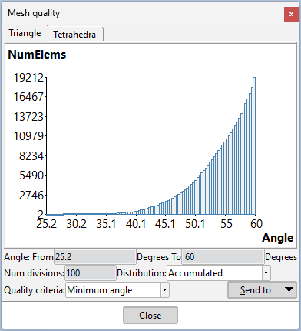
Task: Click the 2746 y-axis tick label
Action: click(x=31, y=196)
